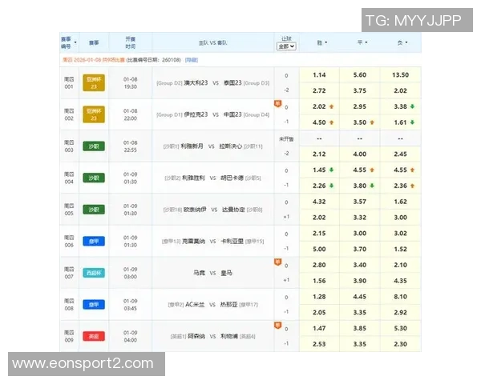The image size is (481, 384).
Task: Choose handicap win odds 2.53, match 009
Action: click(x=319, y=344)
